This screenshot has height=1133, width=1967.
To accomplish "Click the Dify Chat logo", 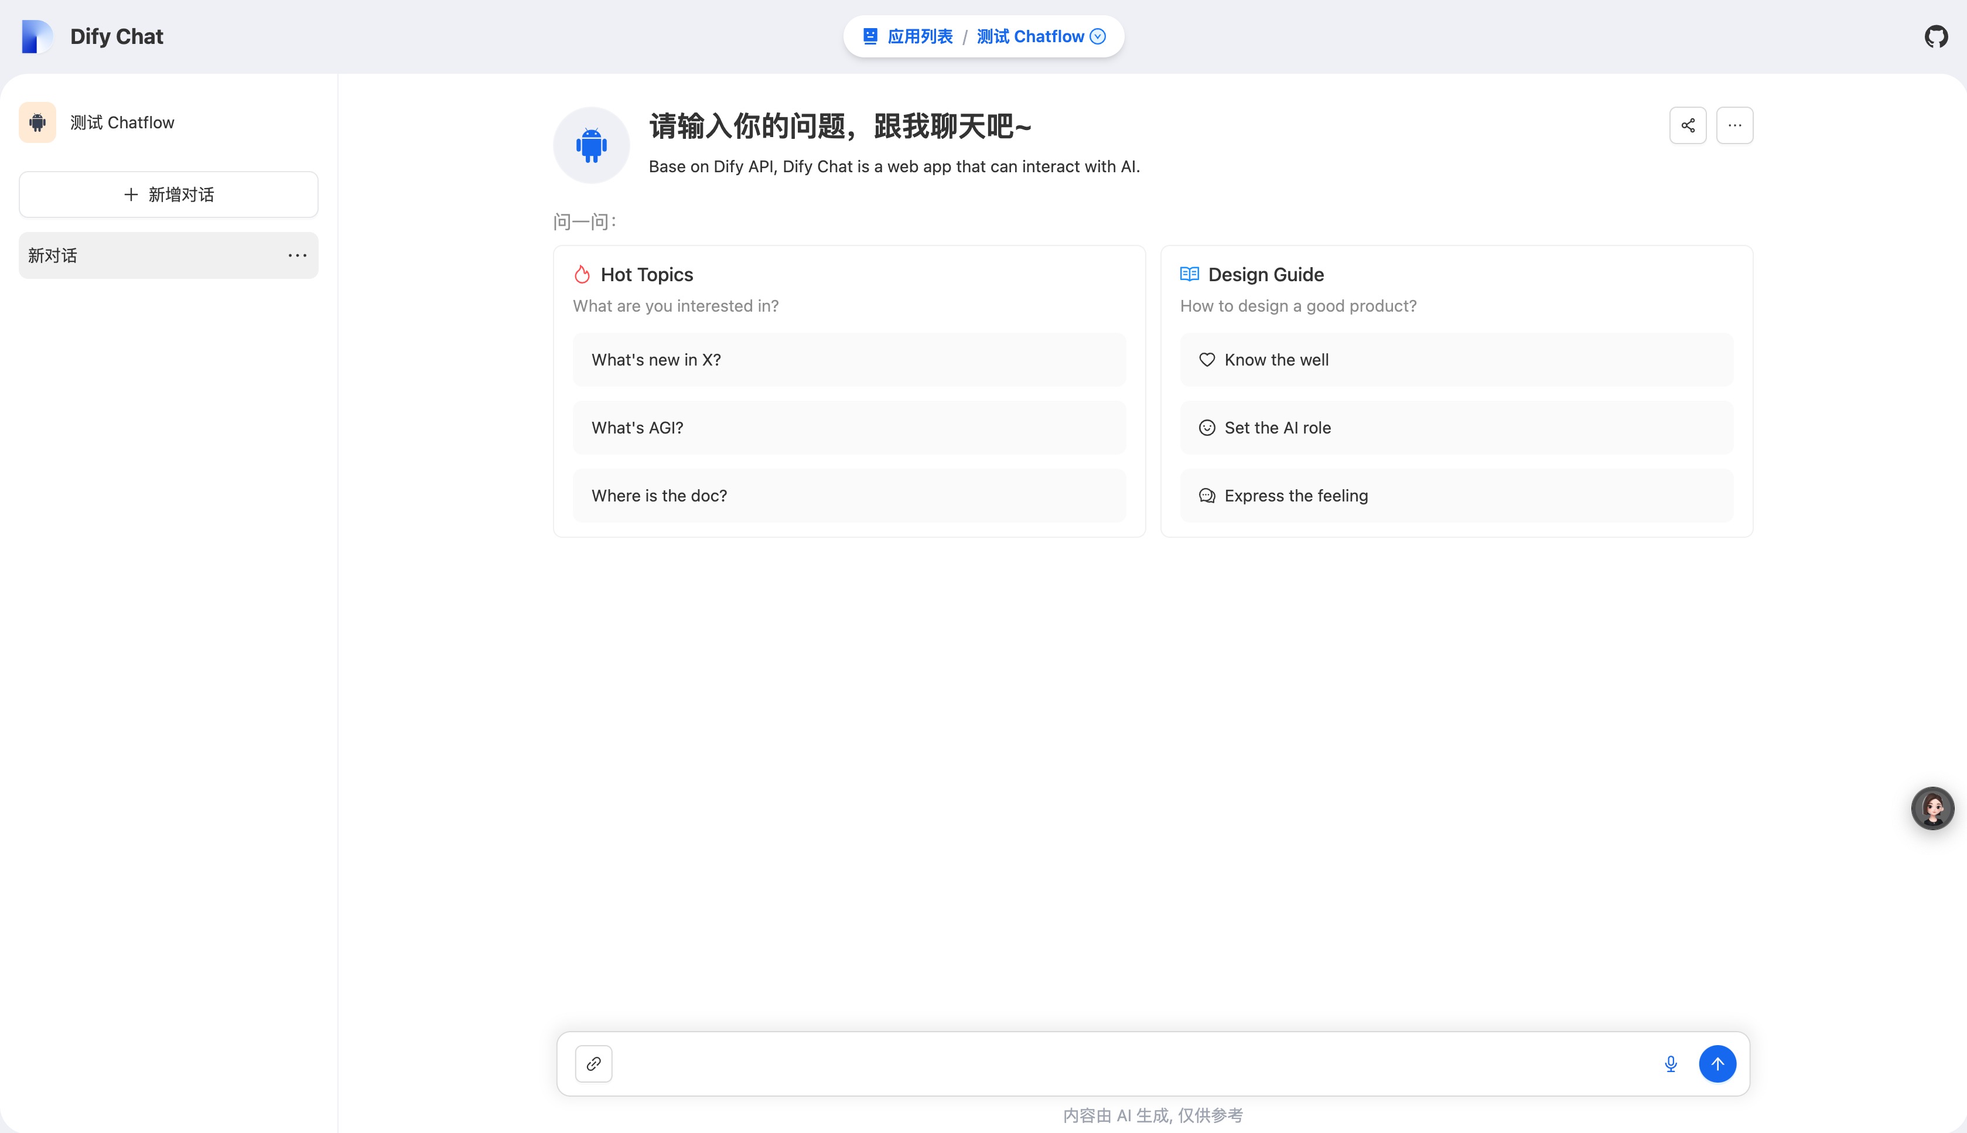I will point(35,36).
